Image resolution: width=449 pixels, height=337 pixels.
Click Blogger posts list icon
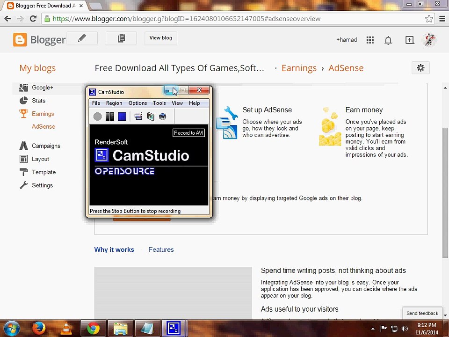coord(121,38)
